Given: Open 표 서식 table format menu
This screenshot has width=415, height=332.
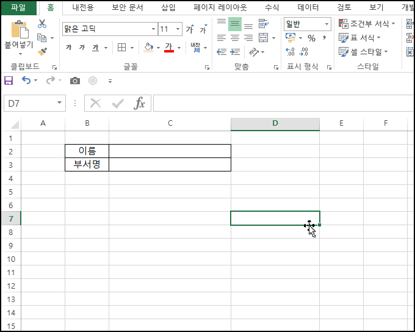Looking at the screenshot, I should [x=359, y=38].
